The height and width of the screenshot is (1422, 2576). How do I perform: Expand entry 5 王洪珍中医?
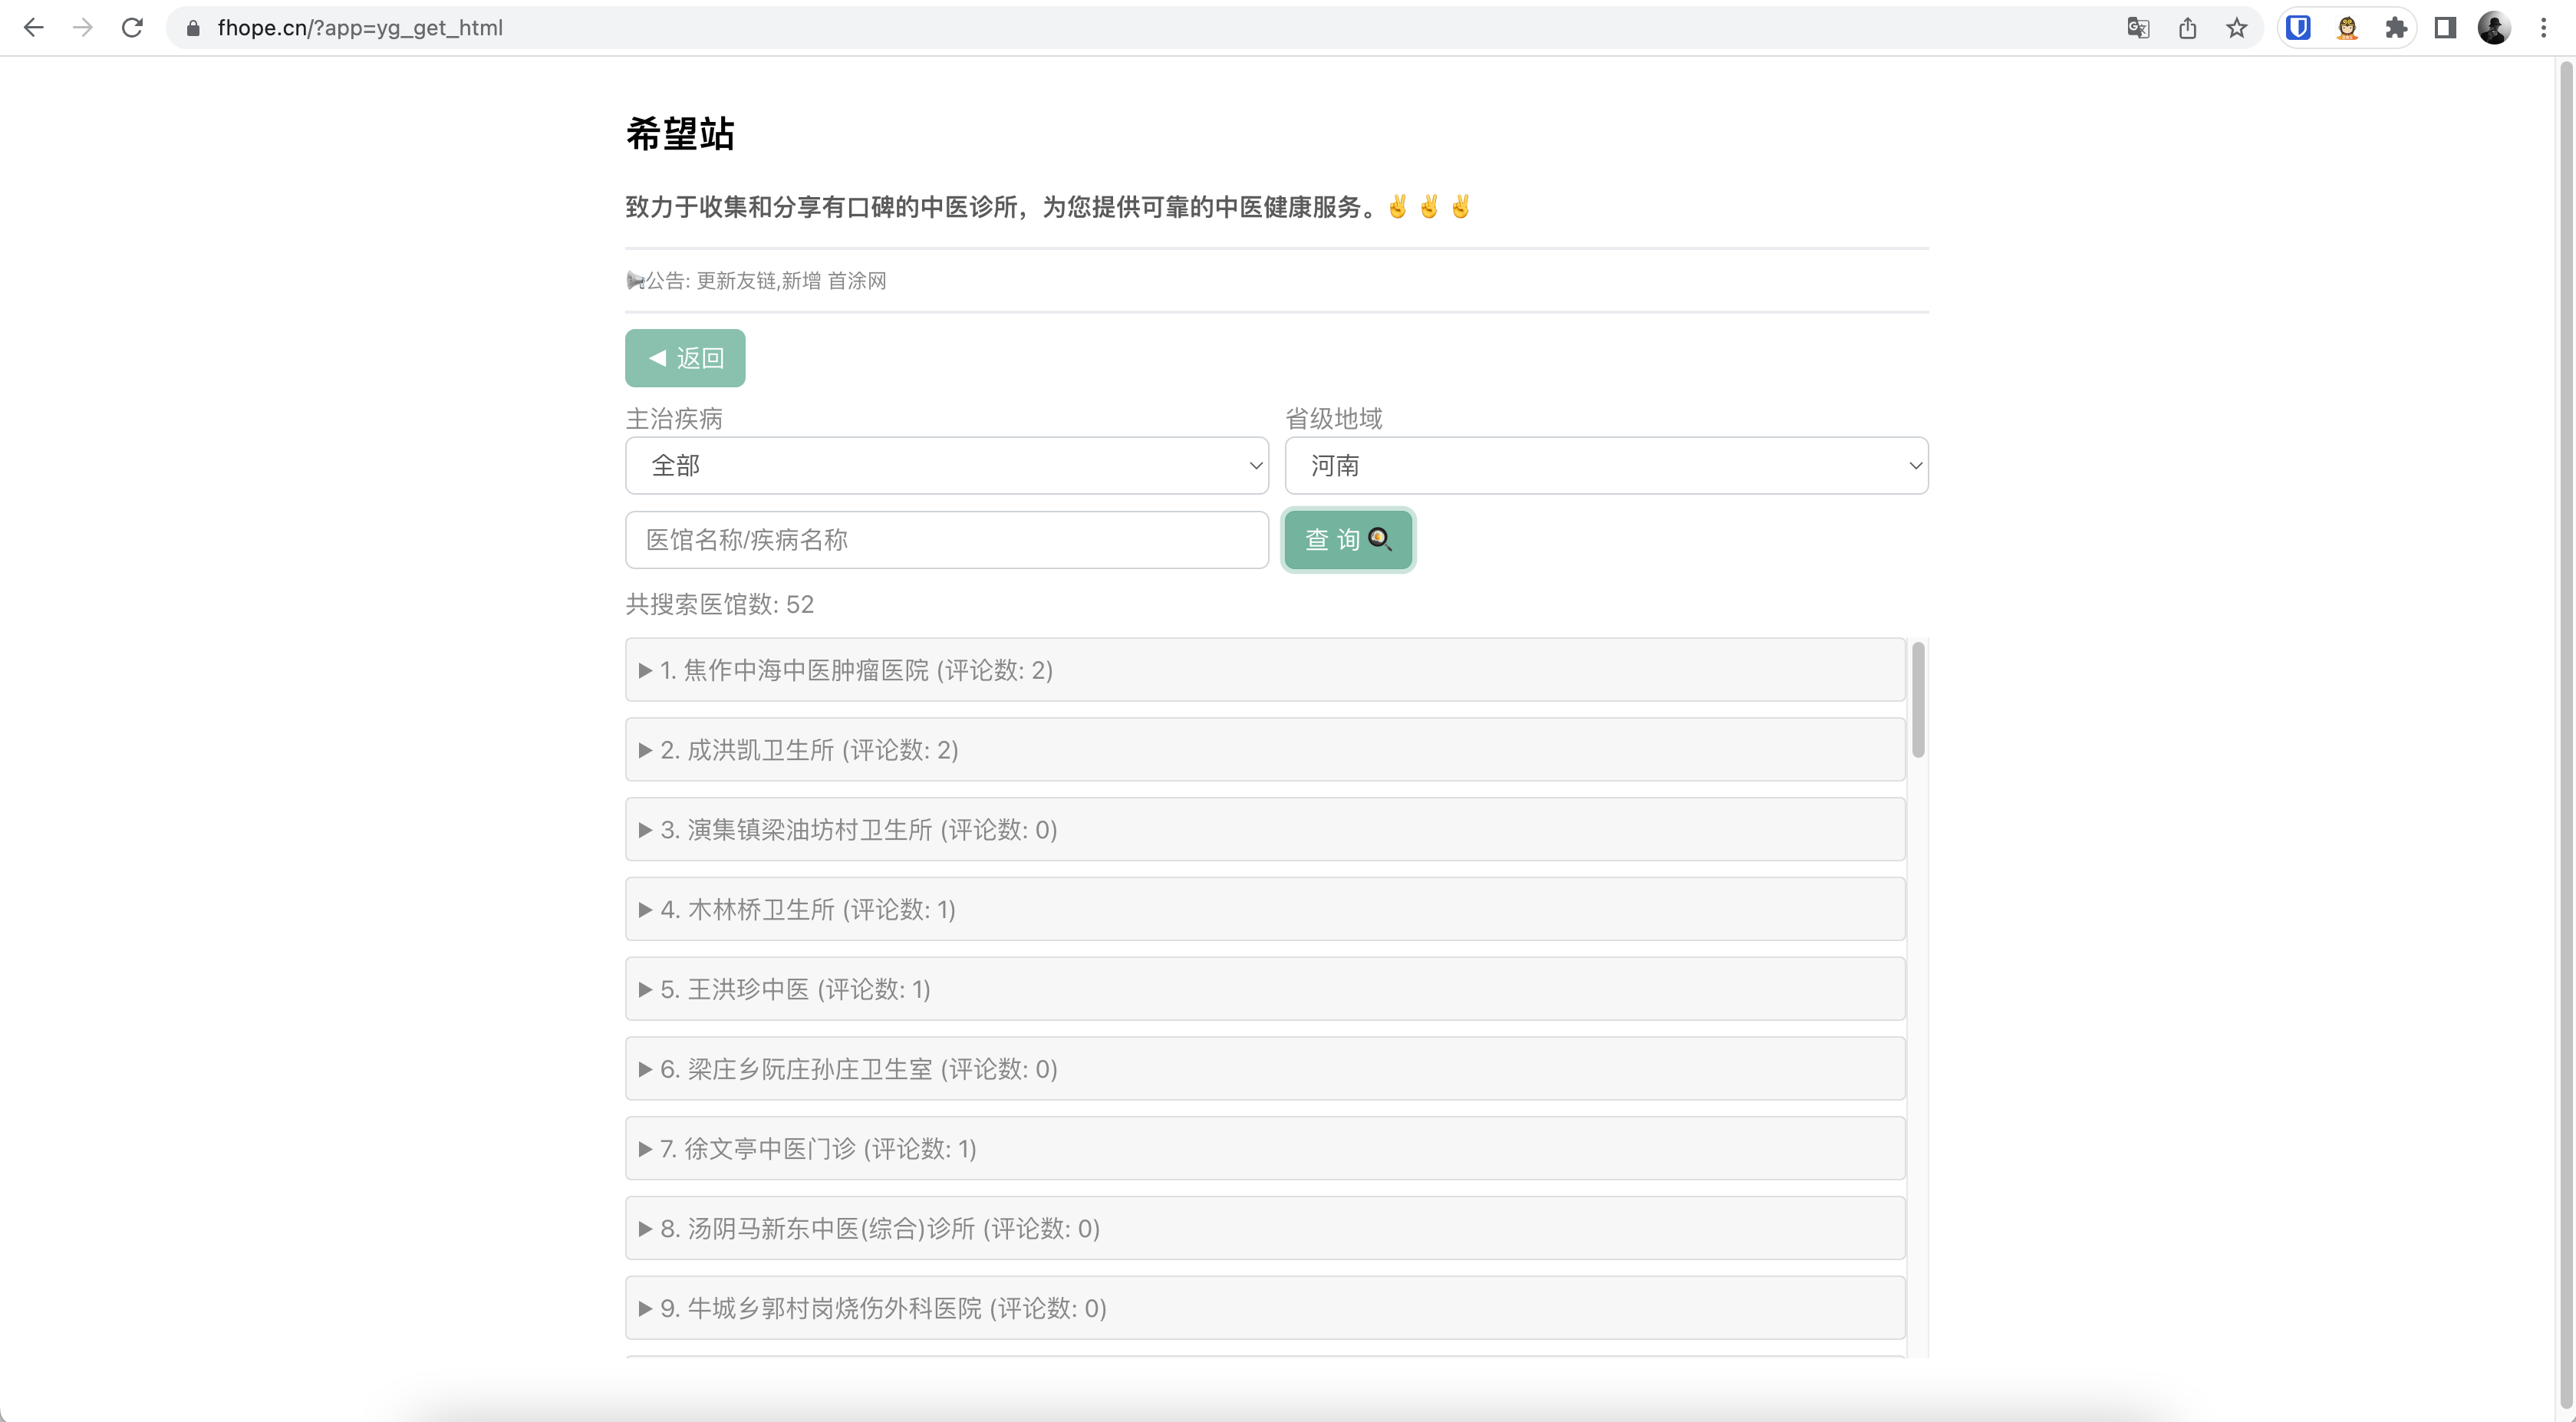pyautogui.click(x=1265, y=989)
